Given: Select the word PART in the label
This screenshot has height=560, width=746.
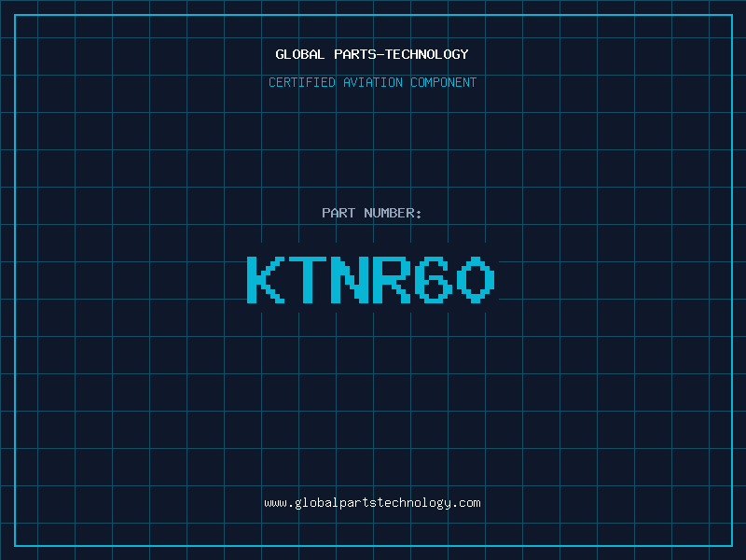Looking at the screenshot, I should point(338,213).
